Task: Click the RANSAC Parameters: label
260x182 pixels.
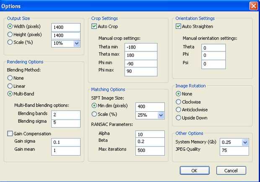Action: (x=112, y=124)
